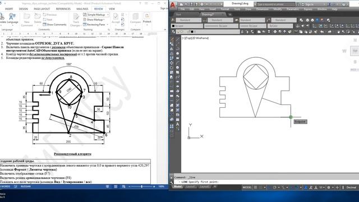This screenshot has height=202, width=359.
Task: Select the Rotate tool in Modify toolbar
Action: 172,68
